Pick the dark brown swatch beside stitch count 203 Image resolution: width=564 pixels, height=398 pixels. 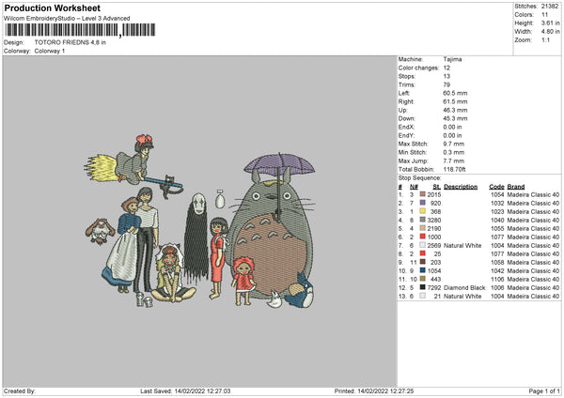point(423,263)
